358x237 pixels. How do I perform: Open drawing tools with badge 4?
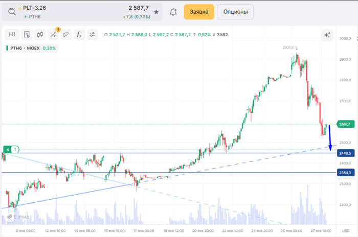(x=53, y=35)
